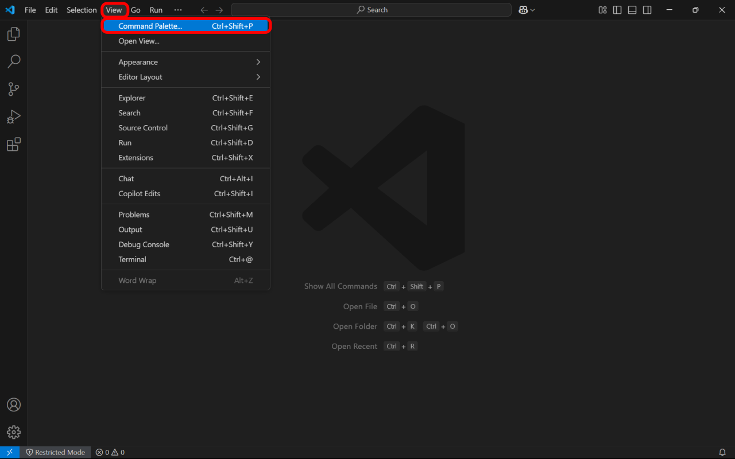Toggle the secondary sidebar visibility control
This screenshot has width=735, height=459.
pos(647,10)
